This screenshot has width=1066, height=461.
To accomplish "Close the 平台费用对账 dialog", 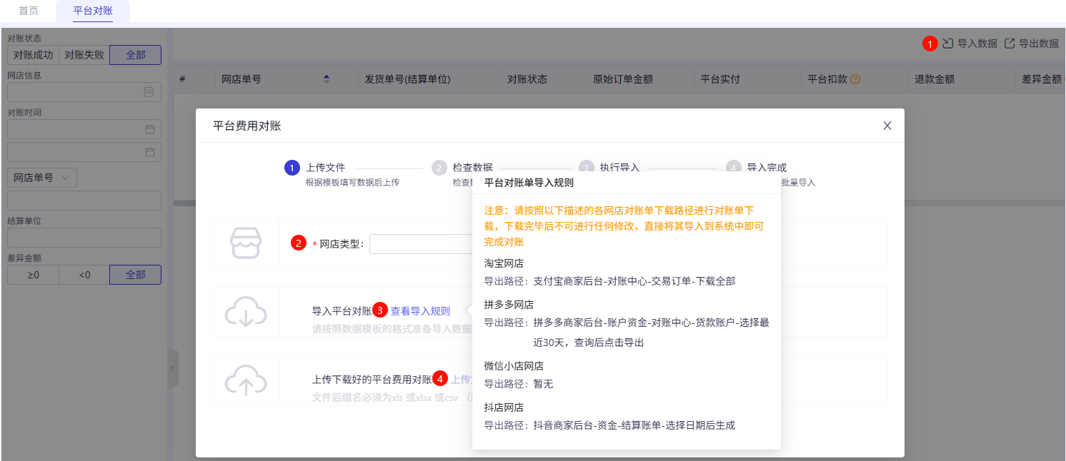I will [887, 126].
